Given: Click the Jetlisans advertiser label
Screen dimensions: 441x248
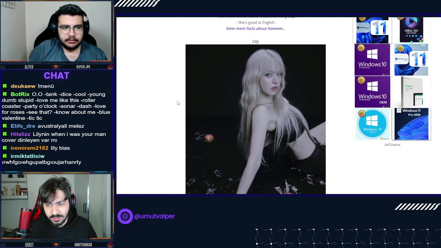Looking at the screenshot, I should (x=392, y=145).
